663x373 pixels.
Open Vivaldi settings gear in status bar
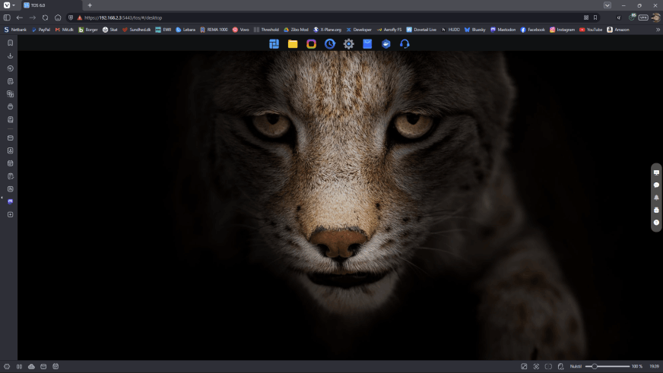click(x=7, y=367)
